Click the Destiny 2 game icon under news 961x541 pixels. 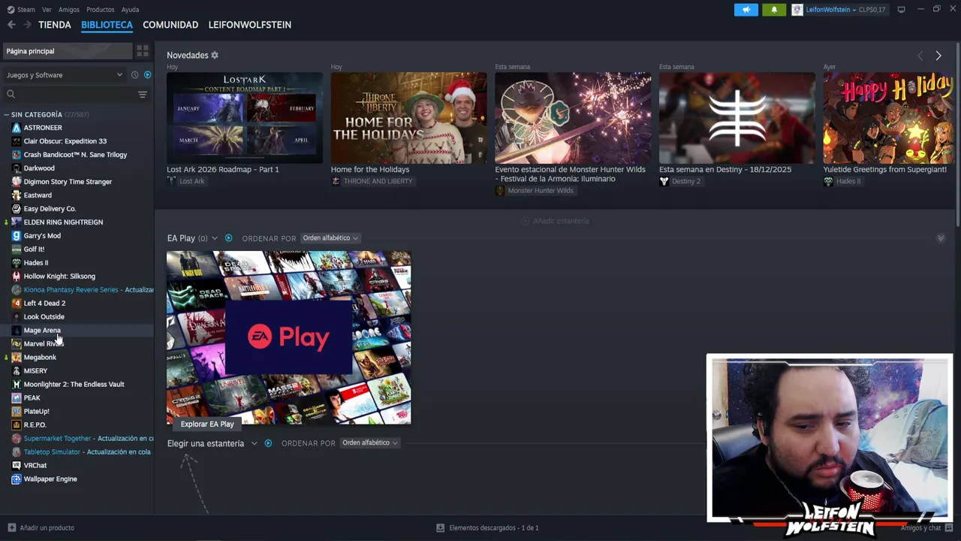664,181
